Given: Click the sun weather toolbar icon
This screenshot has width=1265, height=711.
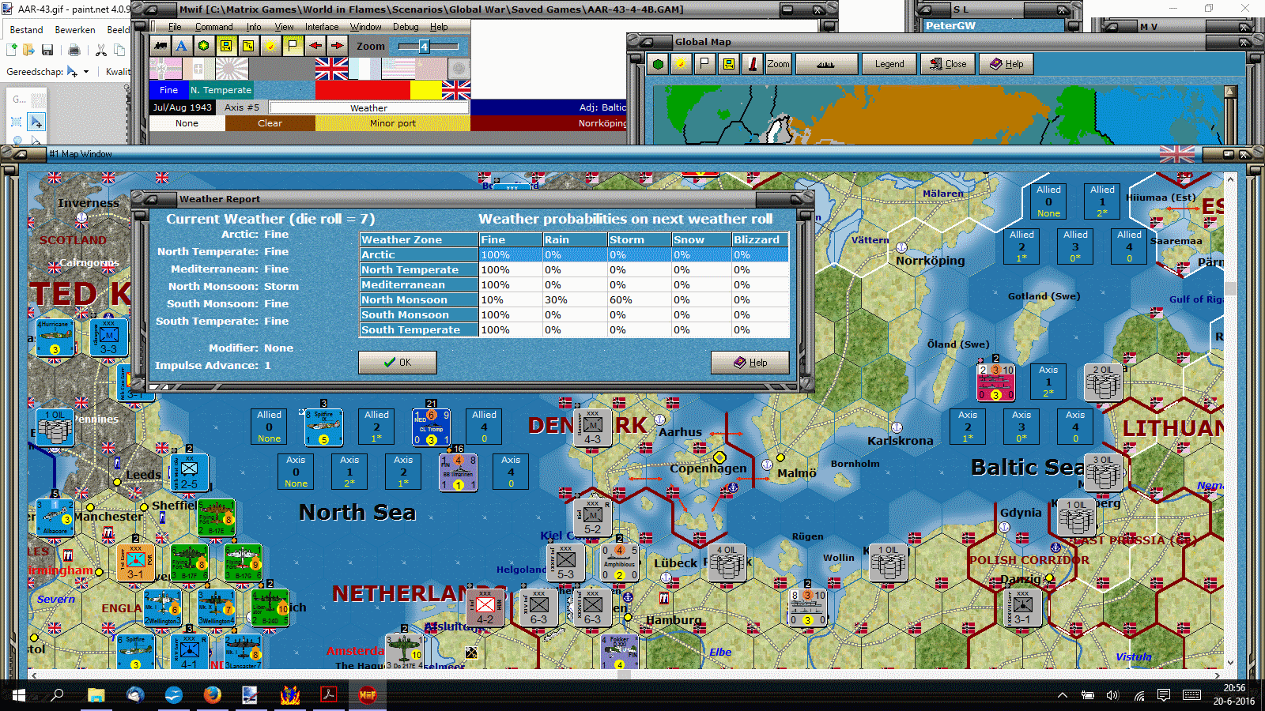Looking at the screenshot, I should (270, 46).
